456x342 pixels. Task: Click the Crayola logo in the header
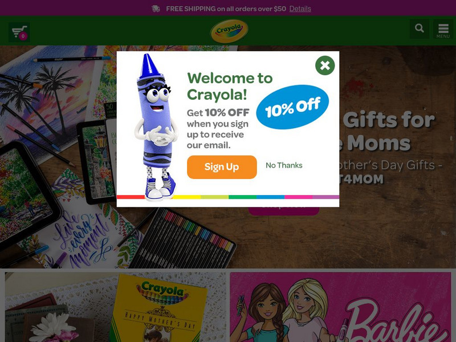pyautogui.click(x=229, y=31)
